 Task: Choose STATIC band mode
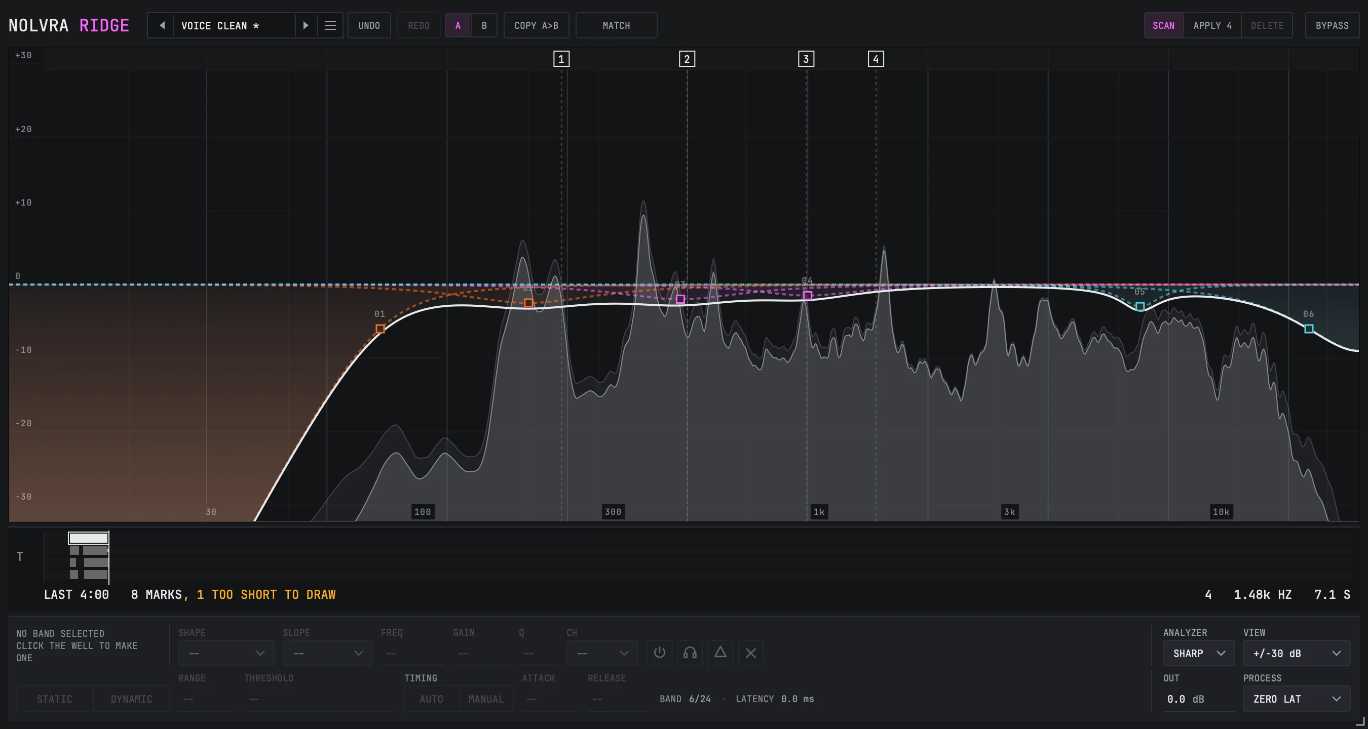[x=55, y=699]
